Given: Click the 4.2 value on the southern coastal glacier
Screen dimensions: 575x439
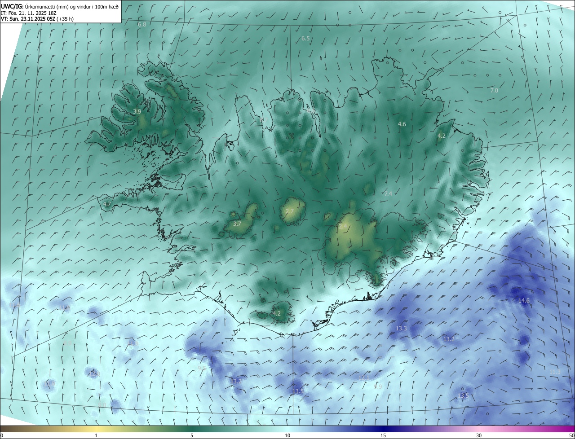Looking at the screenshot, I should click(277, 314).
